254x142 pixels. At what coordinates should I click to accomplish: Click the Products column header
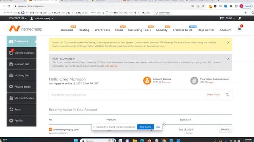click(111, 120)
